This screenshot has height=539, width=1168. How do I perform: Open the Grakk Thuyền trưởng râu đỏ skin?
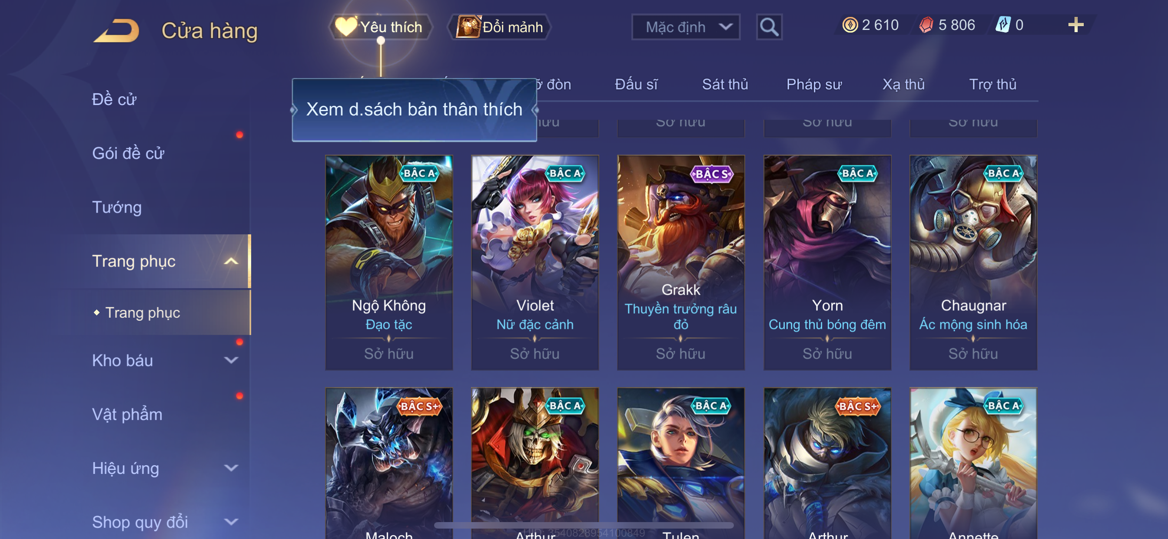680,263
